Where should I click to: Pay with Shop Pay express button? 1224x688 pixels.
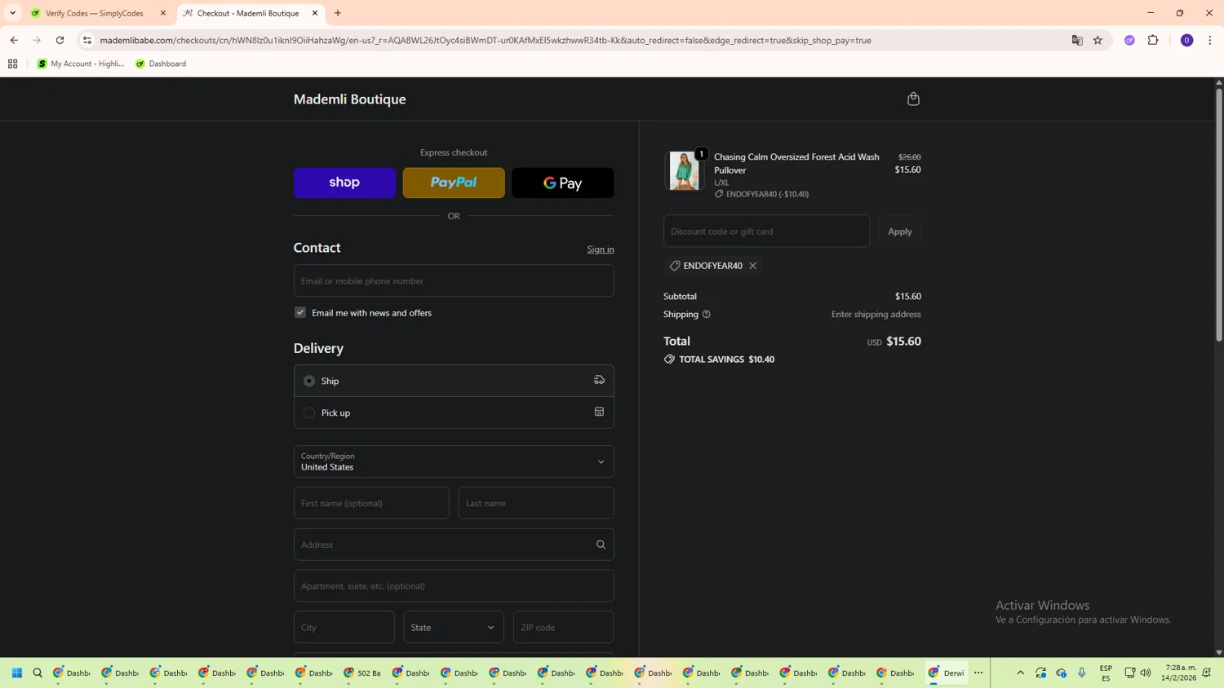344,183
